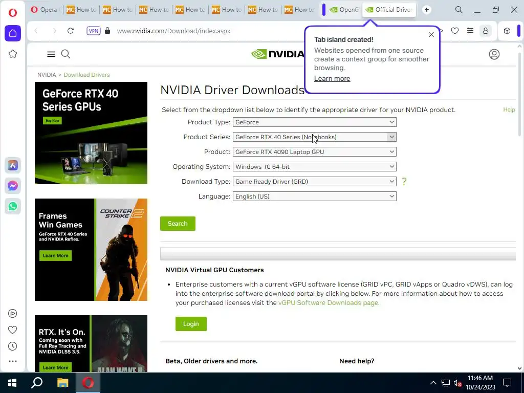Click the muted volume tray icon
524x393 pixels.
(x=458, y=383)
